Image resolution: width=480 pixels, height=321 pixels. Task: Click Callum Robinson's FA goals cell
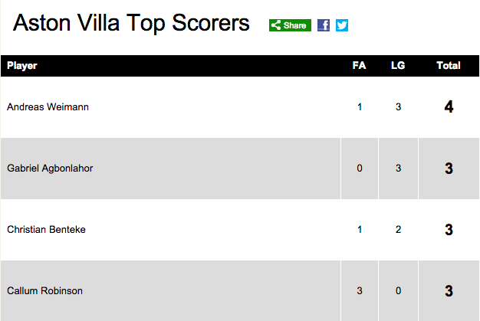click(x=360, y=290)
